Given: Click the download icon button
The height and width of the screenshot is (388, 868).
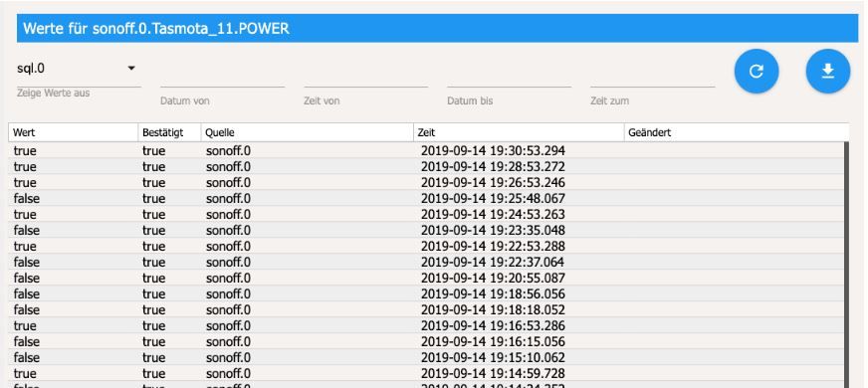Looking at the screenshot, I should click(x=827, y=72).
